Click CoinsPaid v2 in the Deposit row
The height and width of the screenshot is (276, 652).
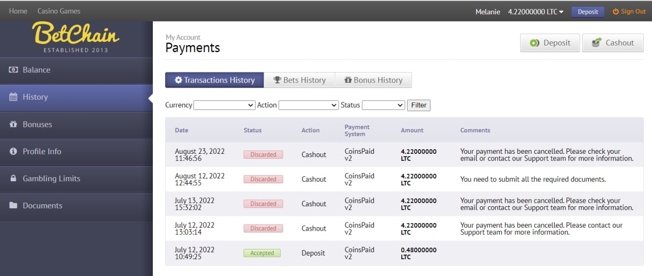pyautogui.click(x=360, y=253)
